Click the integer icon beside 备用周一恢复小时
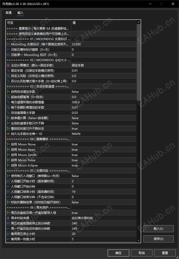 pos(8,239)
